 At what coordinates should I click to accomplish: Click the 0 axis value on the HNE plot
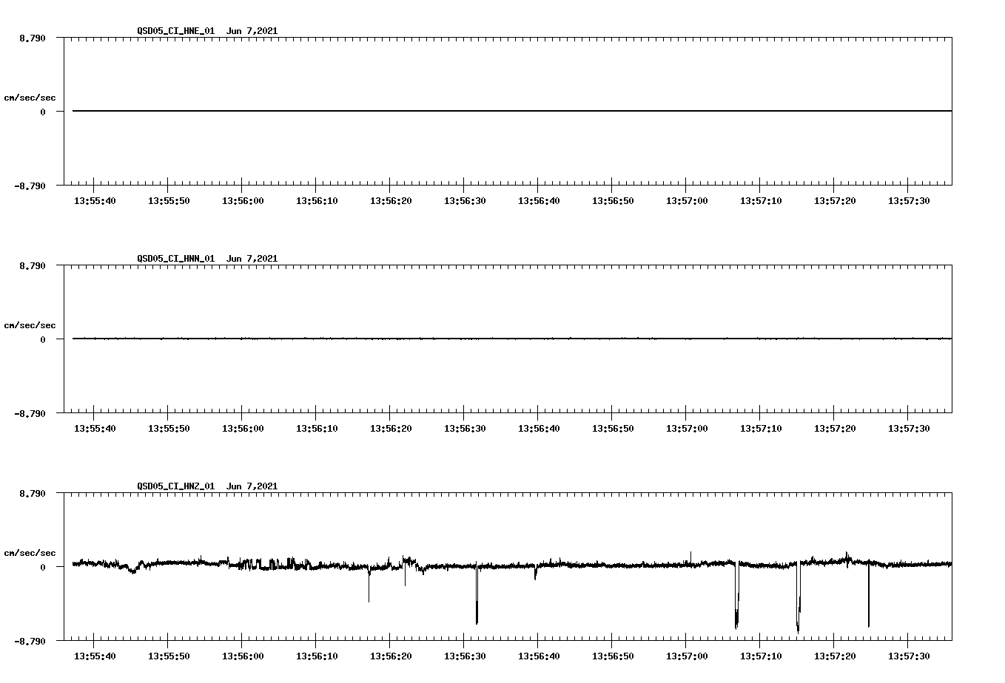pyautogui.click(x=43, y=112)
